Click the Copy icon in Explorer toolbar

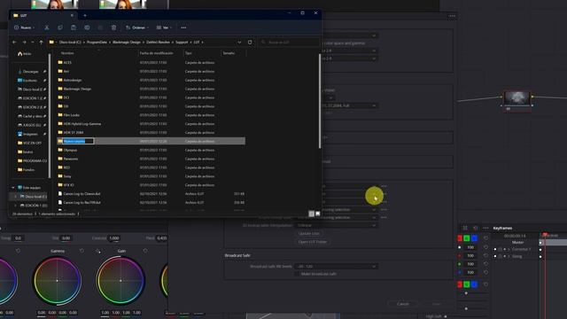click(60, 27)
